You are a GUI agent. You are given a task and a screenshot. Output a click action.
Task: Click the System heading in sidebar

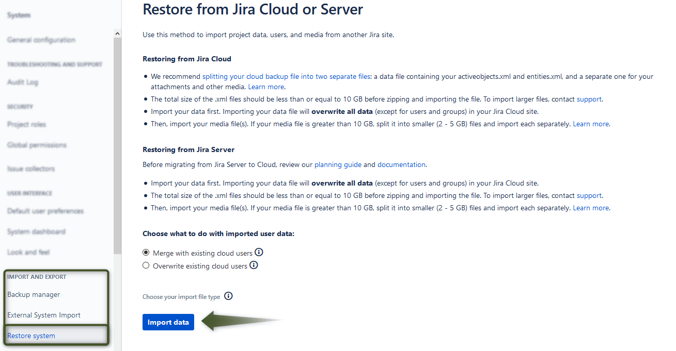(19, 15)
